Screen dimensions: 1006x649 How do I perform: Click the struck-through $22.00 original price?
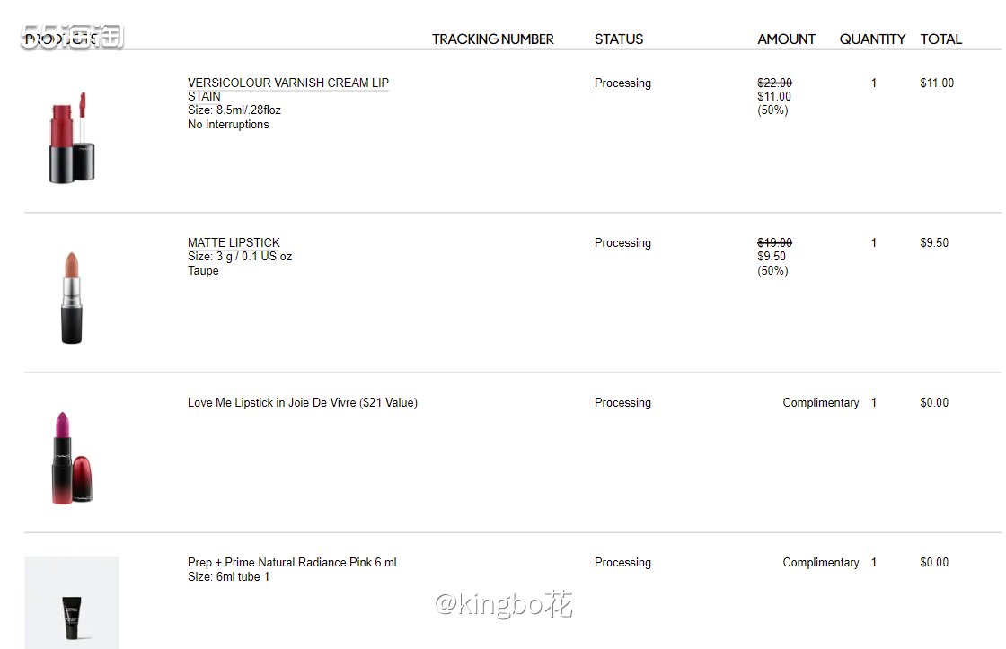point(774,83)
